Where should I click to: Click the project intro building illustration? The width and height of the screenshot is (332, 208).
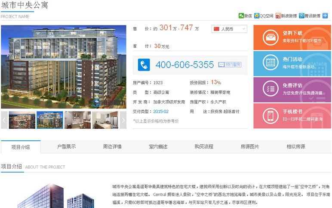[x=56, y=196]
